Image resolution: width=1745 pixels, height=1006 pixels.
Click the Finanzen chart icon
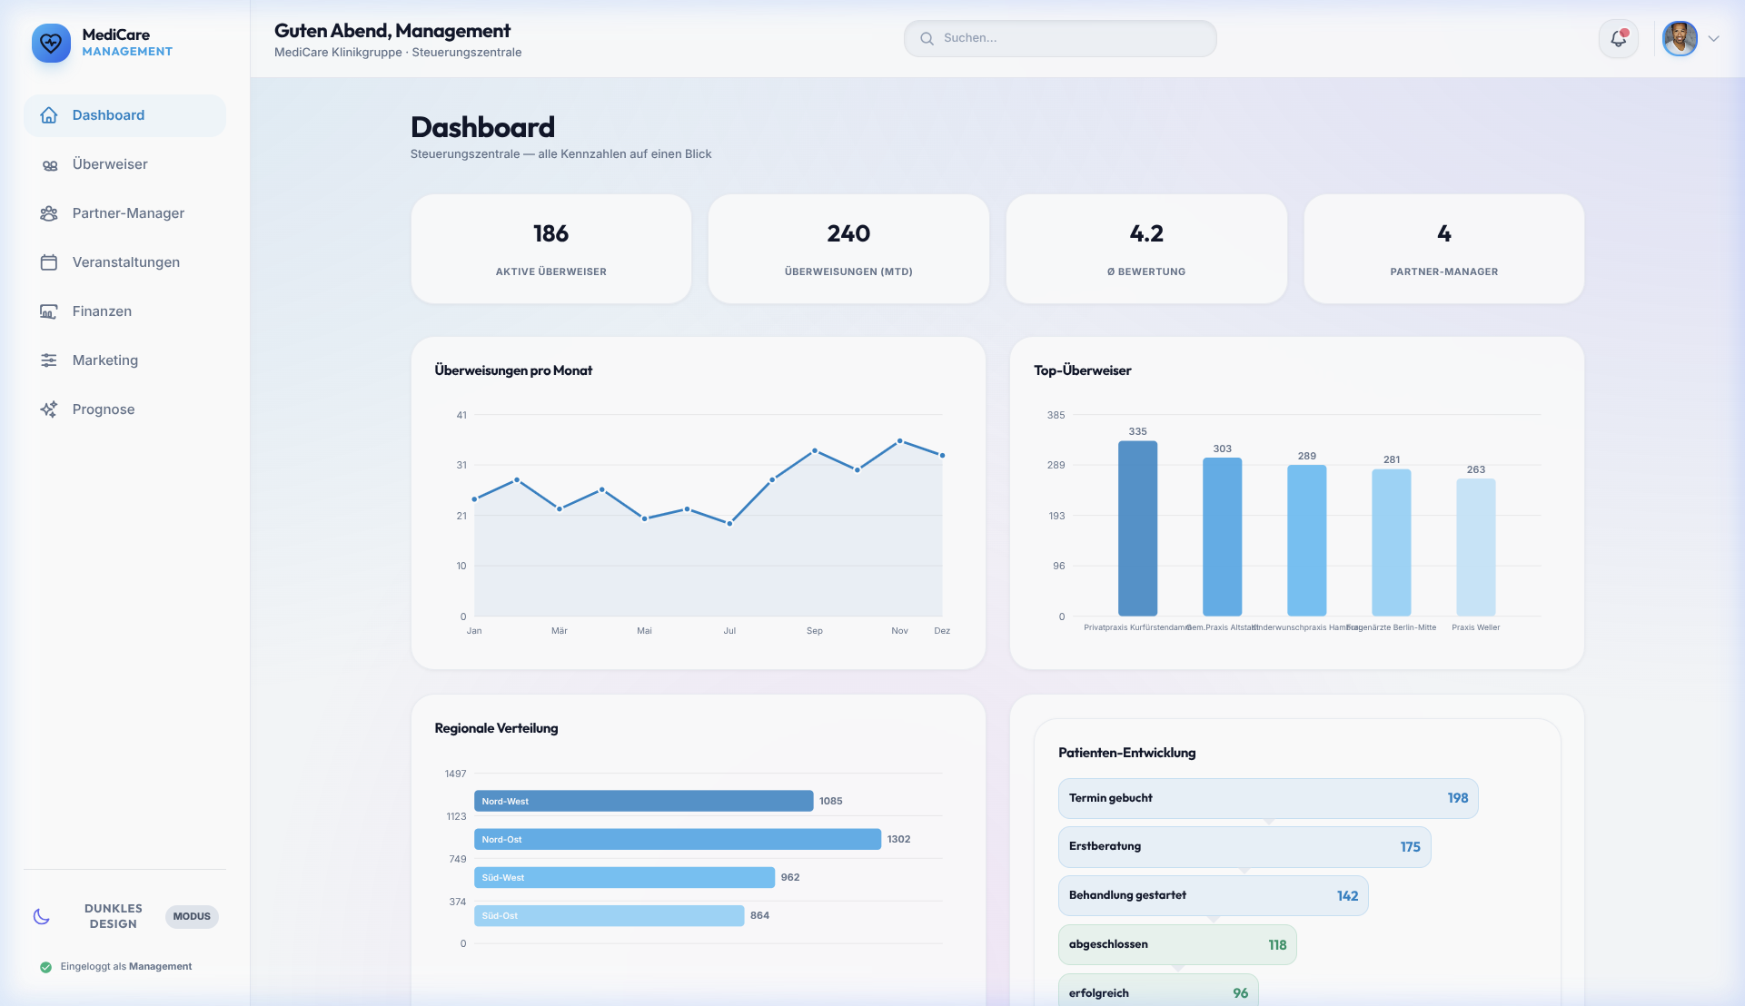(x=49, y=311)
